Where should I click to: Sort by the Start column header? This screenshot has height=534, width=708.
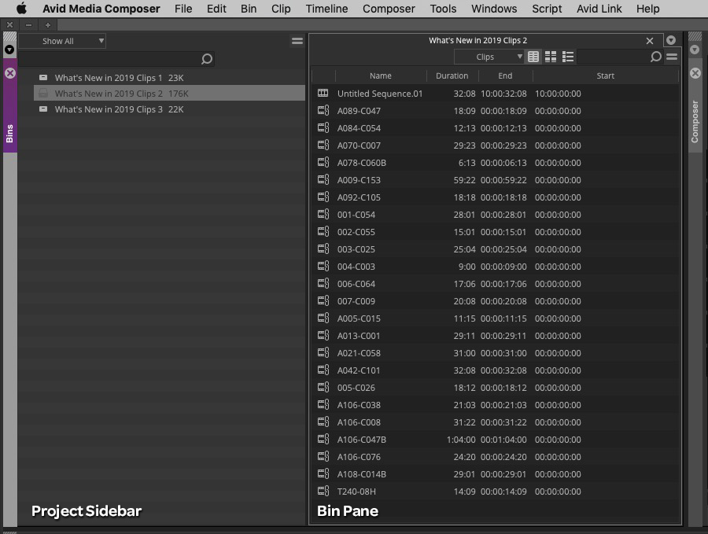[605, 75]
